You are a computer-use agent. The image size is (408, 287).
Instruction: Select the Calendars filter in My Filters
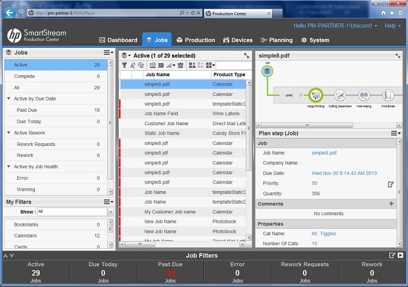(x=55, y=236)
